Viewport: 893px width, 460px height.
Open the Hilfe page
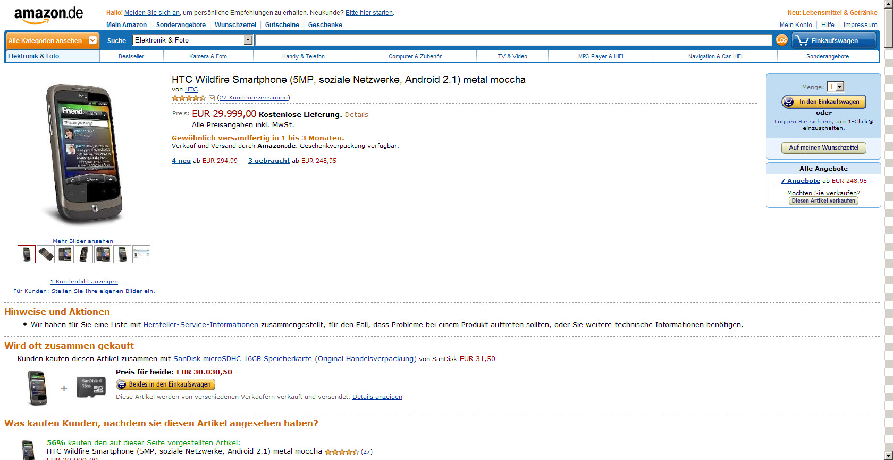[828, 25]
